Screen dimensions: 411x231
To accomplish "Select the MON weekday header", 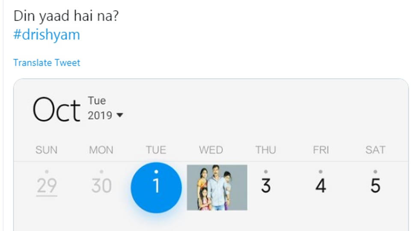I will pos(101,150).
